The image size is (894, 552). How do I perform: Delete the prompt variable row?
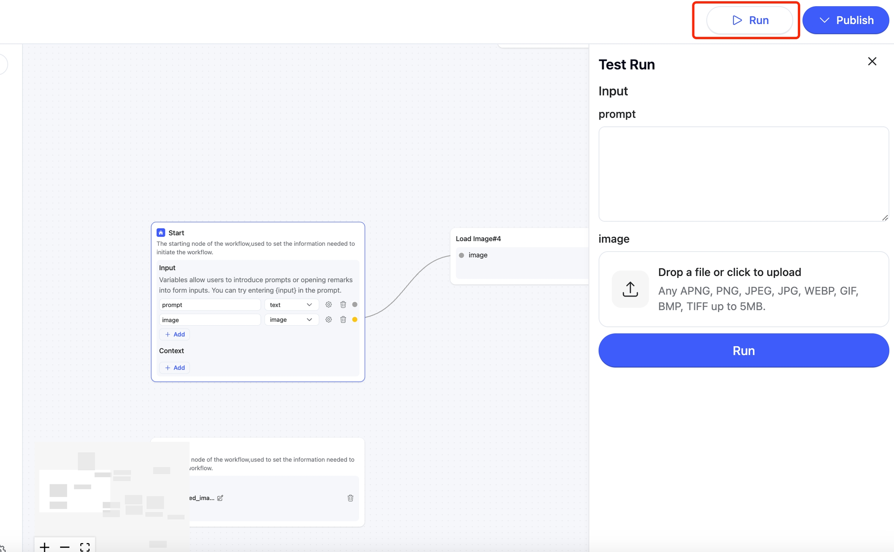click(x=343, y=305)
